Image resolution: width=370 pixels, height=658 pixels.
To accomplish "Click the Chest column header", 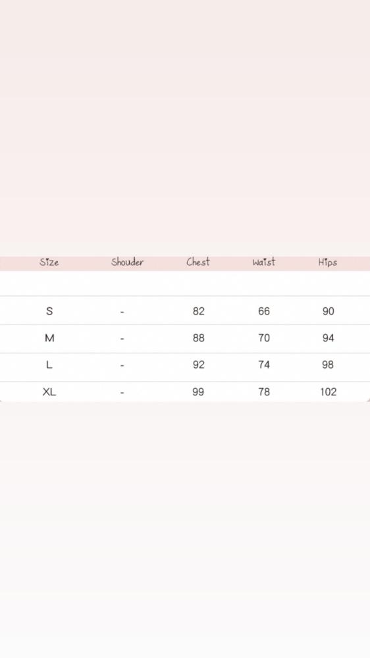I will [x=198, y=262].
